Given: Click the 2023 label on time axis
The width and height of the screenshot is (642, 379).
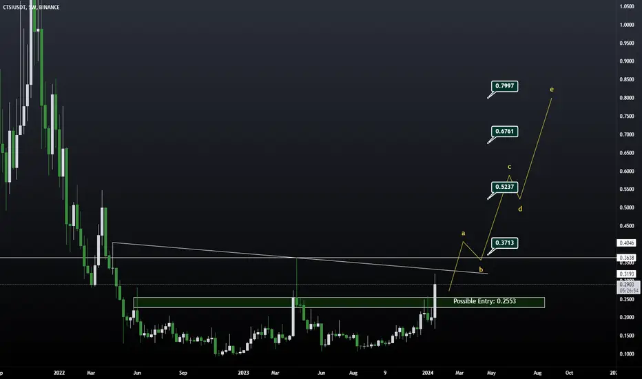Looking at the screenshot, I should coord(244,373).
